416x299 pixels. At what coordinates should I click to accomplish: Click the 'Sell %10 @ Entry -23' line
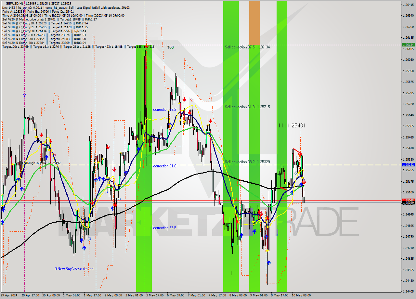pyautogui.click(x=44, y=35)
